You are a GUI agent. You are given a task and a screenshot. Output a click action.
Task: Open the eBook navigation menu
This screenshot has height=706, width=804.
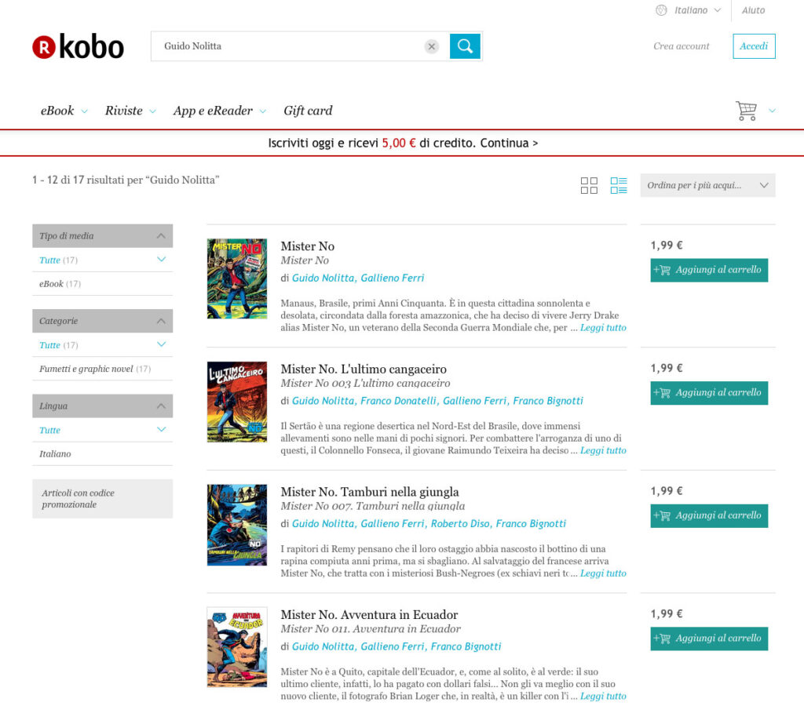(x=64, y=111)
